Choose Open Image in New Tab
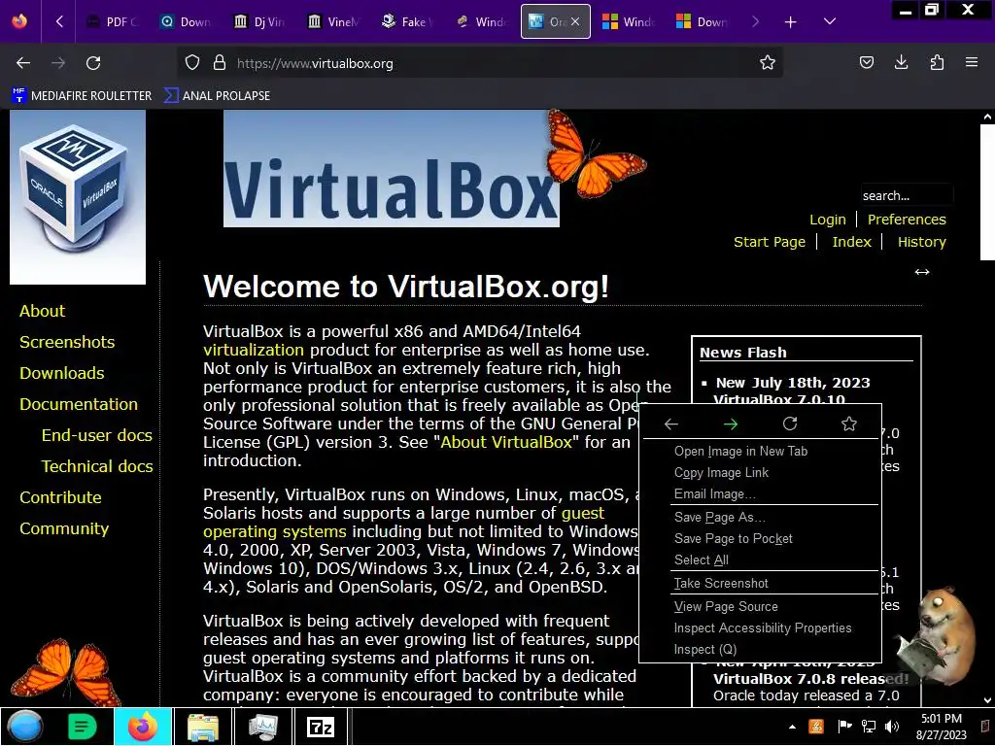This screenshot has width=995, height=746. [x=760, y=451]
